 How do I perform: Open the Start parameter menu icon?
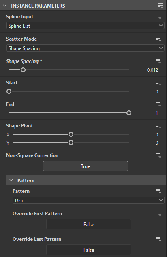pyautogui.click(x=158, y=83)
